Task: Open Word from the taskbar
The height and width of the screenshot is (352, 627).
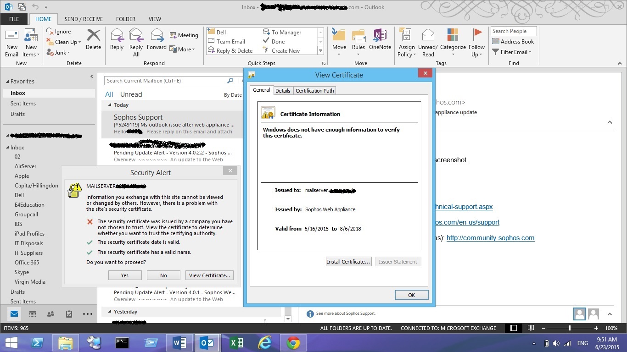Action: pos(179,343)
